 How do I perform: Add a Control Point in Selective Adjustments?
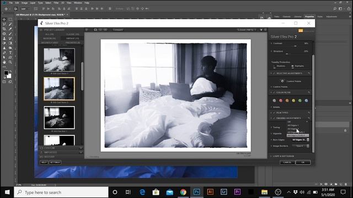(282, 81)
